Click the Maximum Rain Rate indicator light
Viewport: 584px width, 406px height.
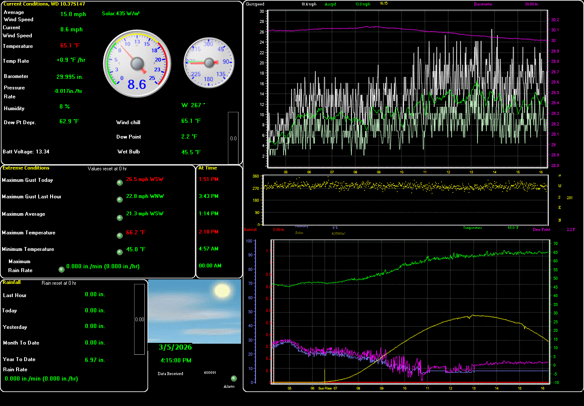[x=62, y=270]
